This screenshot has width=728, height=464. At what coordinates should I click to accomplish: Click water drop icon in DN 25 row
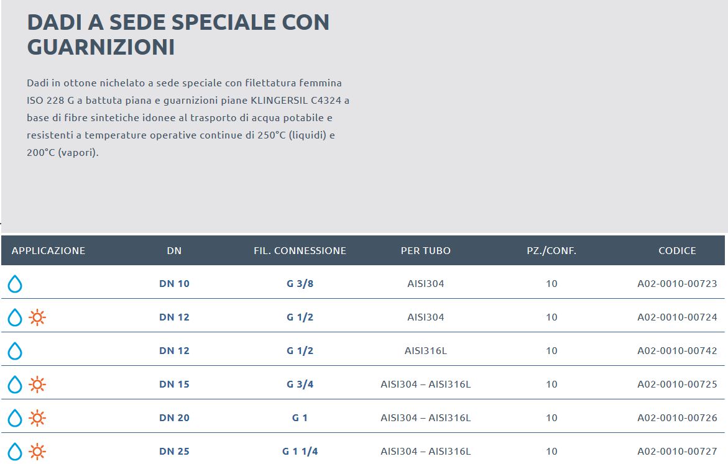(x=14, y=452)
